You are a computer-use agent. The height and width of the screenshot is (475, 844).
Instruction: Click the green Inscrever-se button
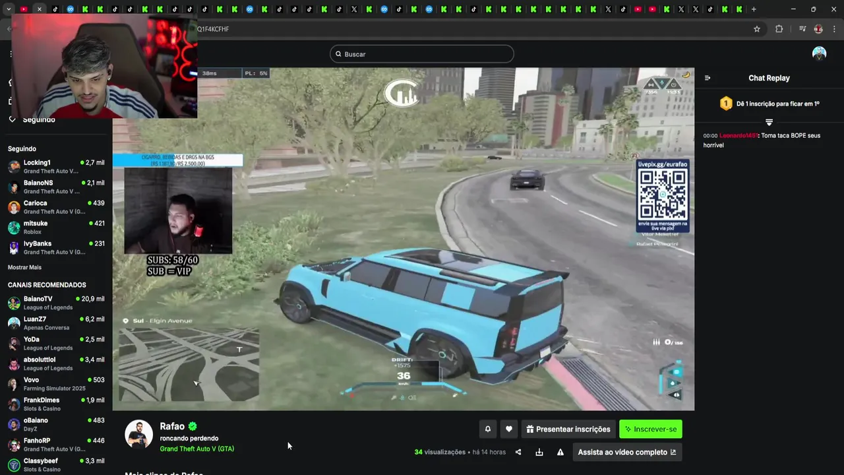(651, 429)
